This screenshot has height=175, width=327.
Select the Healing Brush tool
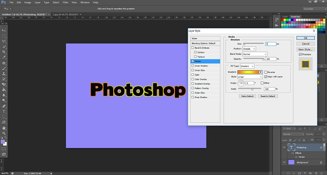click(x=4, y=63)
